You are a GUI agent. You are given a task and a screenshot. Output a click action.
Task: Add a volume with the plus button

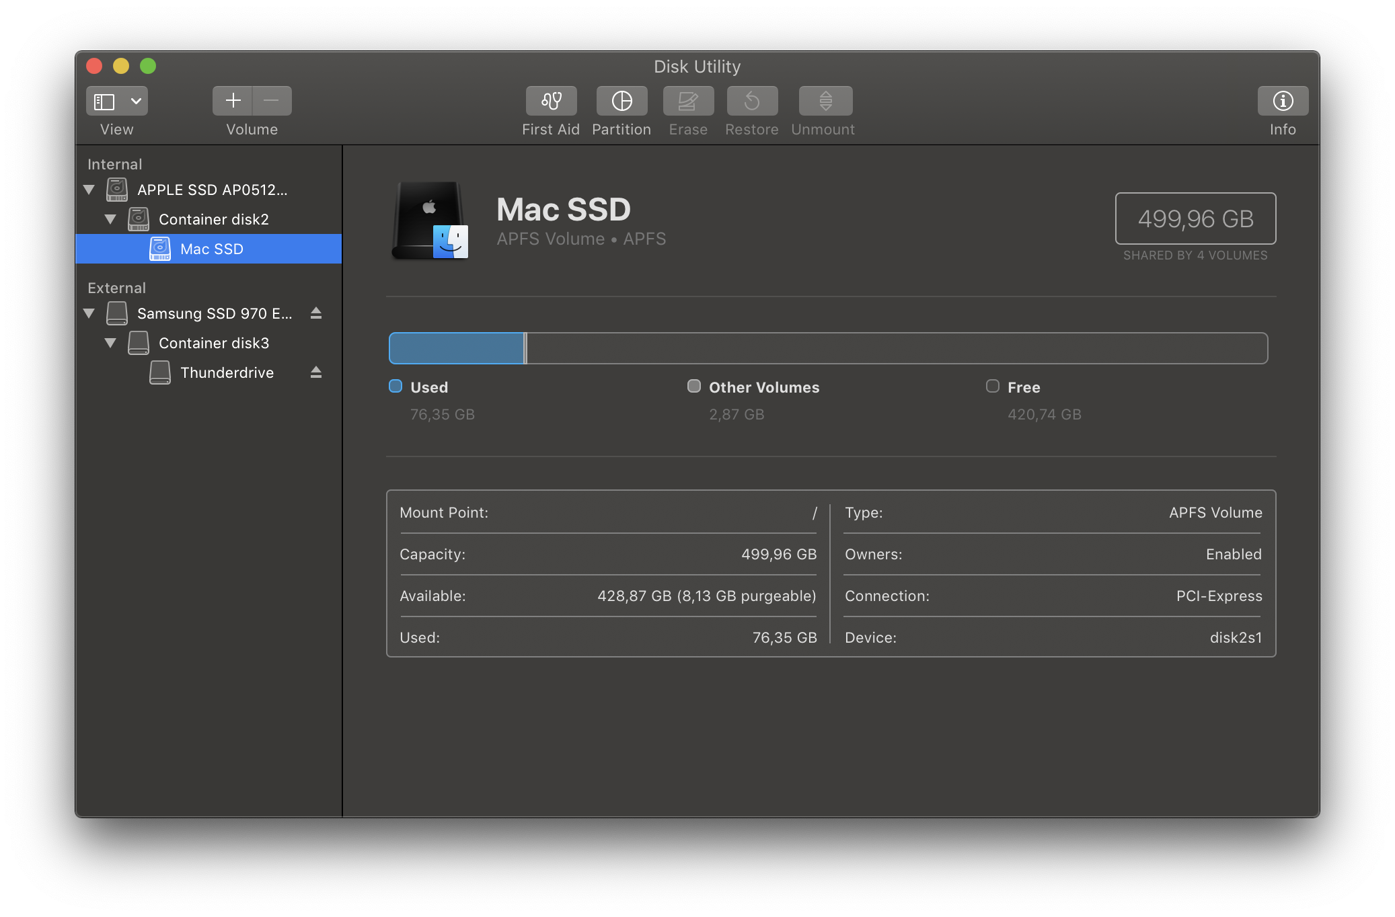tap(233, 101)
